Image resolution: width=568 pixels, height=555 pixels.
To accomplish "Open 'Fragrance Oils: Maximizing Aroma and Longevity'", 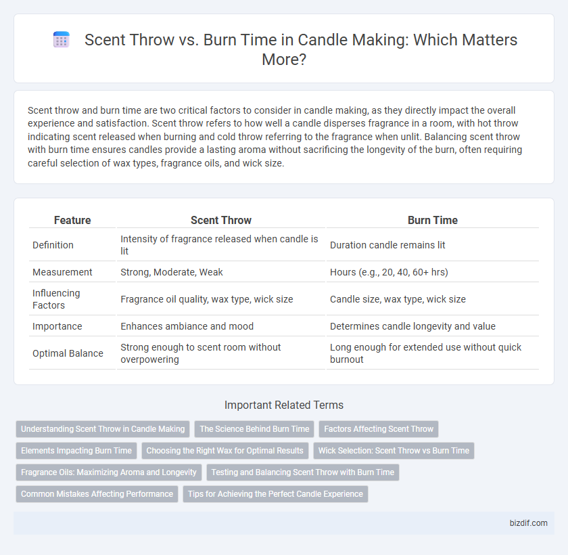I will [109, 472].
